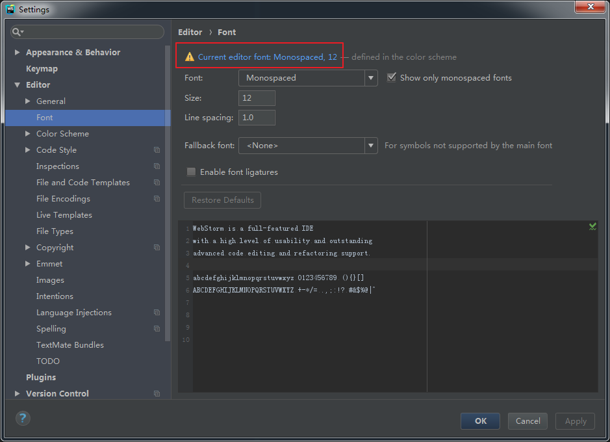This screenshot has width=610, height=442.
Task: Enable Show only monospaced fonts
Action: click(391, 77)
